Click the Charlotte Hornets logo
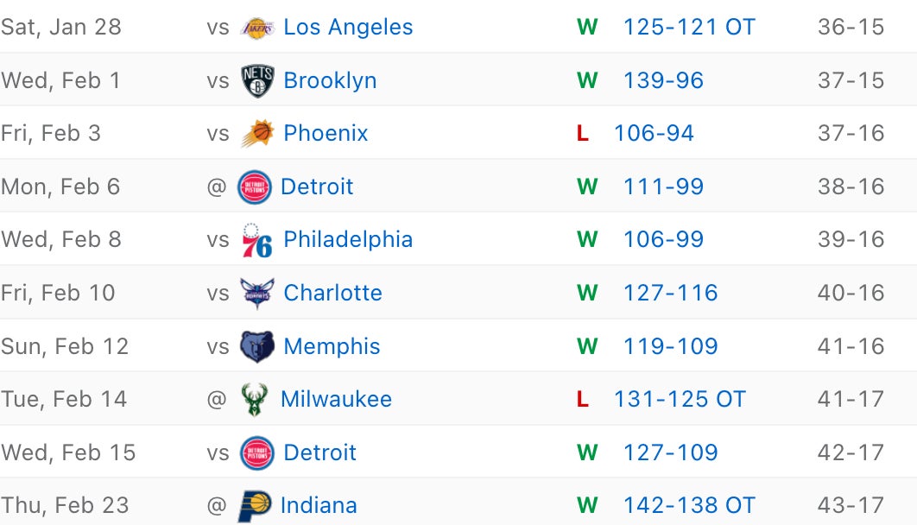Screen dimensions: 917x525 [257, 294]
